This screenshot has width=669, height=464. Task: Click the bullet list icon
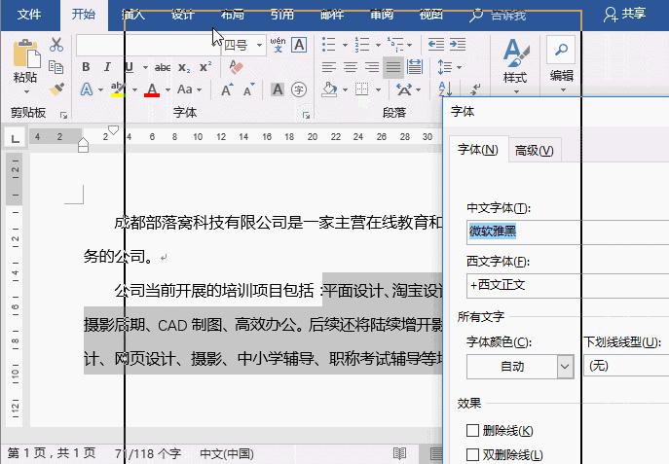pos(328,45)
